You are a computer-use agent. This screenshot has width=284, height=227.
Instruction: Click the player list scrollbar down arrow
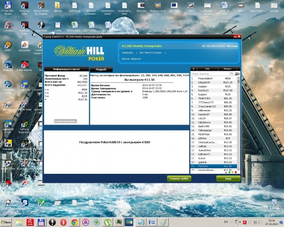coord(238,169)
